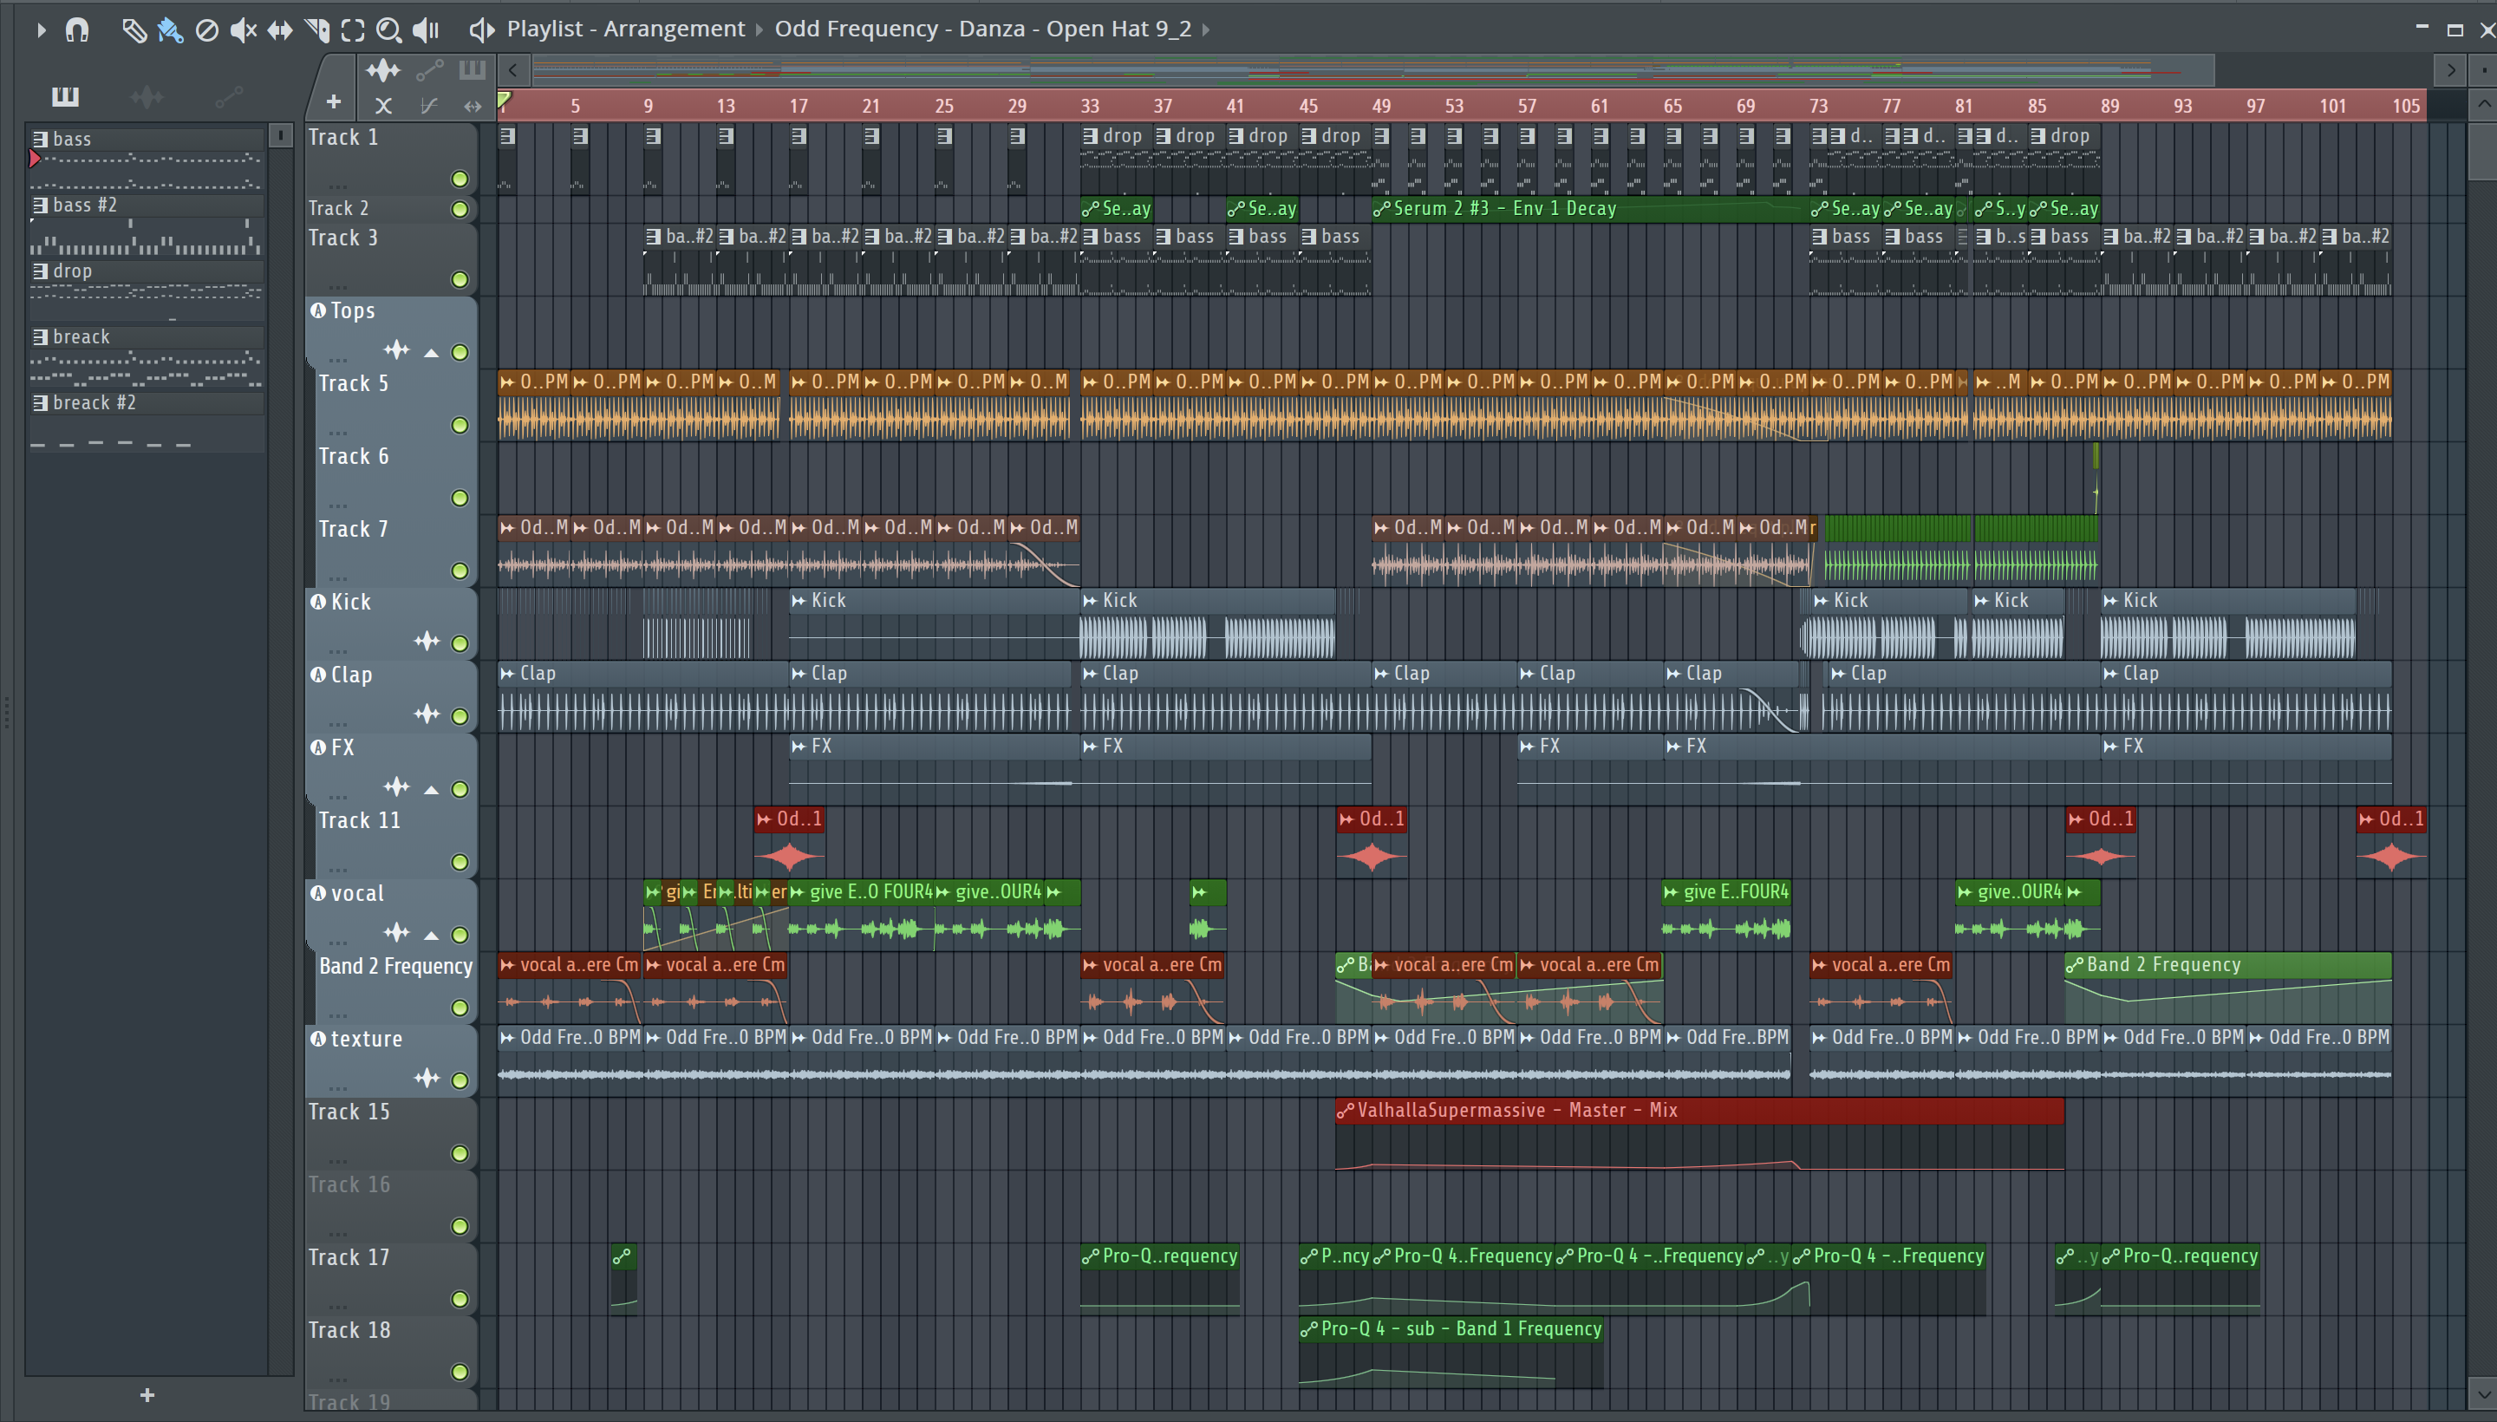Show pattern clips in the picker panel
This screenshot has width=2497, height=1422.
tap(65, 95)
